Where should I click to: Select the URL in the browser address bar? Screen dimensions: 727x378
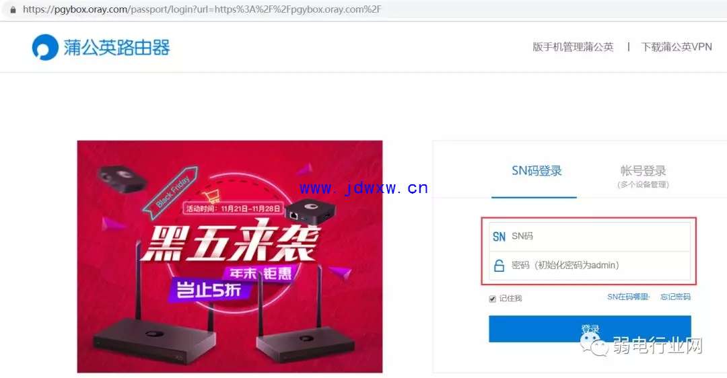pyautogui.click(x=202, y=9)
